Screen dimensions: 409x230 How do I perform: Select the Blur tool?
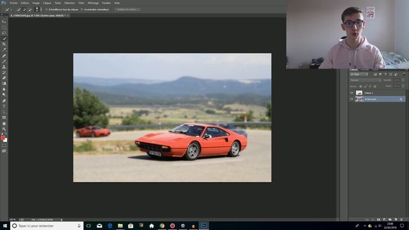coord(4,89)
